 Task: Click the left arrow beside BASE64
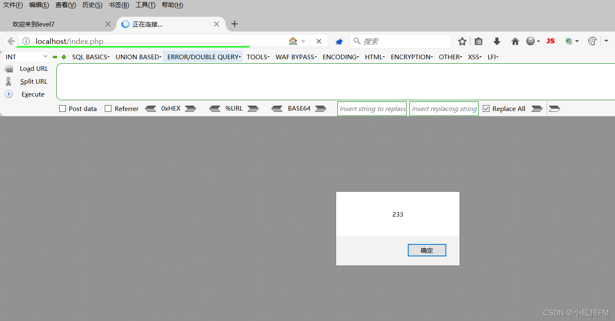click(x=277, y=109)
